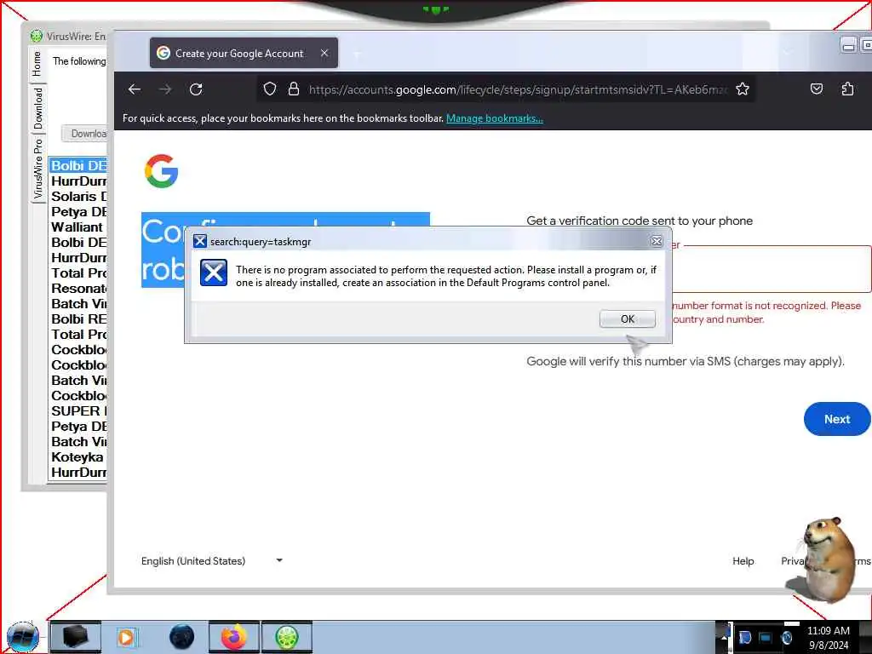Click the blue Next button
Image resolution: width=872 pixels, height=654 pixels.
pos(837,419)
